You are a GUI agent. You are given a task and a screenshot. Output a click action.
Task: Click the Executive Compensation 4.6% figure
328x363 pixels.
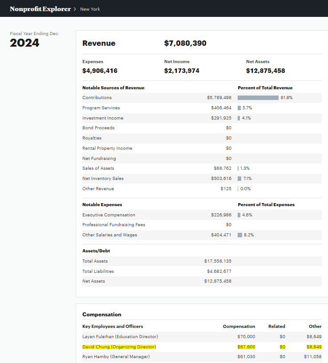[x=247, y=215]
